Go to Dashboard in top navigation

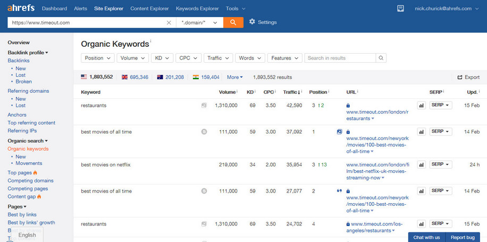pyautogui.click(x=54, y=9)
